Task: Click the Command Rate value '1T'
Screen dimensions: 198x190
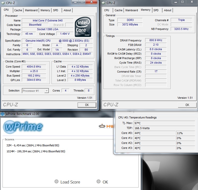Action: pyautogui.click(x=156, y=71)
